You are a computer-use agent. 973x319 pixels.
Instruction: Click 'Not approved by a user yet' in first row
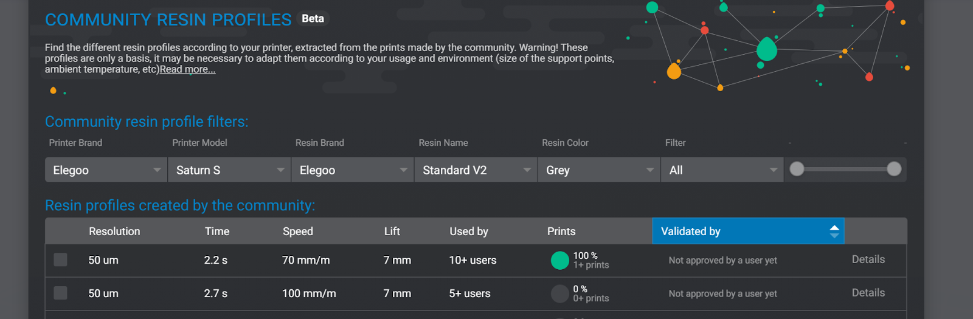point(722,260)
